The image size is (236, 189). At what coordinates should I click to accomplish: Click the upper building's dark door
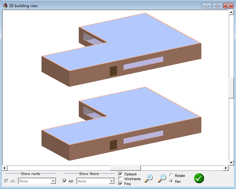113,71
